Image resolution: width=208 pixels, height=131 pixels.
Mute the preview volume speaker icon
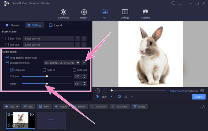202,90
